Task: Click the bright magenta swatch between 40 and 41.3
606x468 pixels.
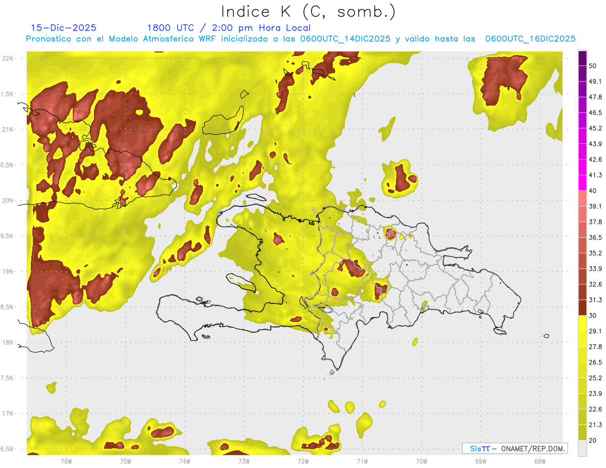Action: [582, 183]
